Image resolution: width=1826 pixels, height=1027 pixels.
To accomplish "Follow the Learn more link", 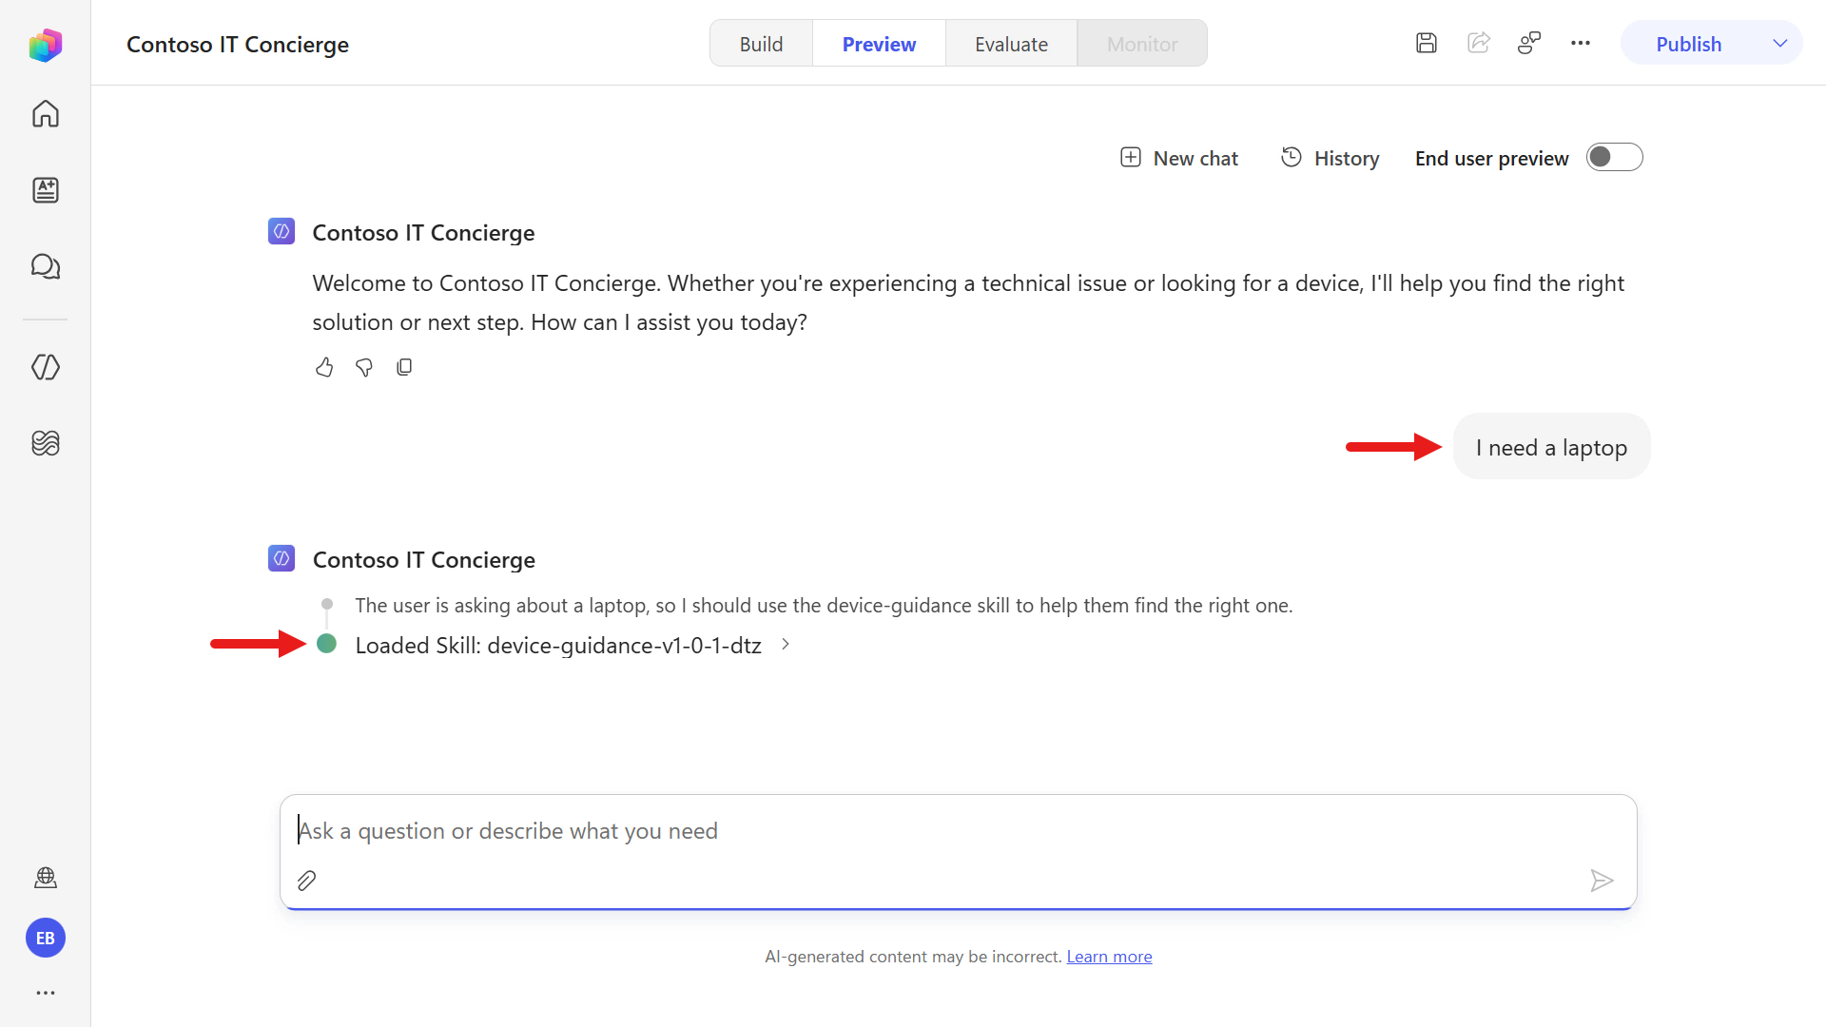I will click(1109, 957).
